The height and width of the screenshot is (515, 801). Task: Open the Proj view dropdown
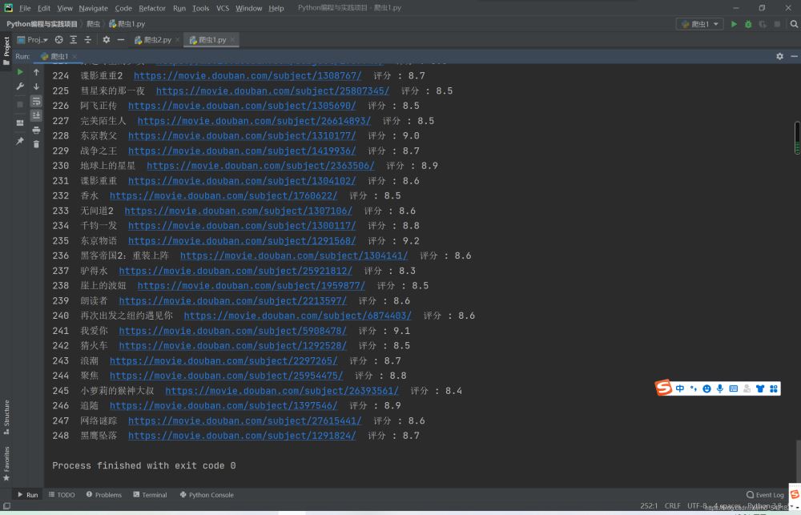33,40
